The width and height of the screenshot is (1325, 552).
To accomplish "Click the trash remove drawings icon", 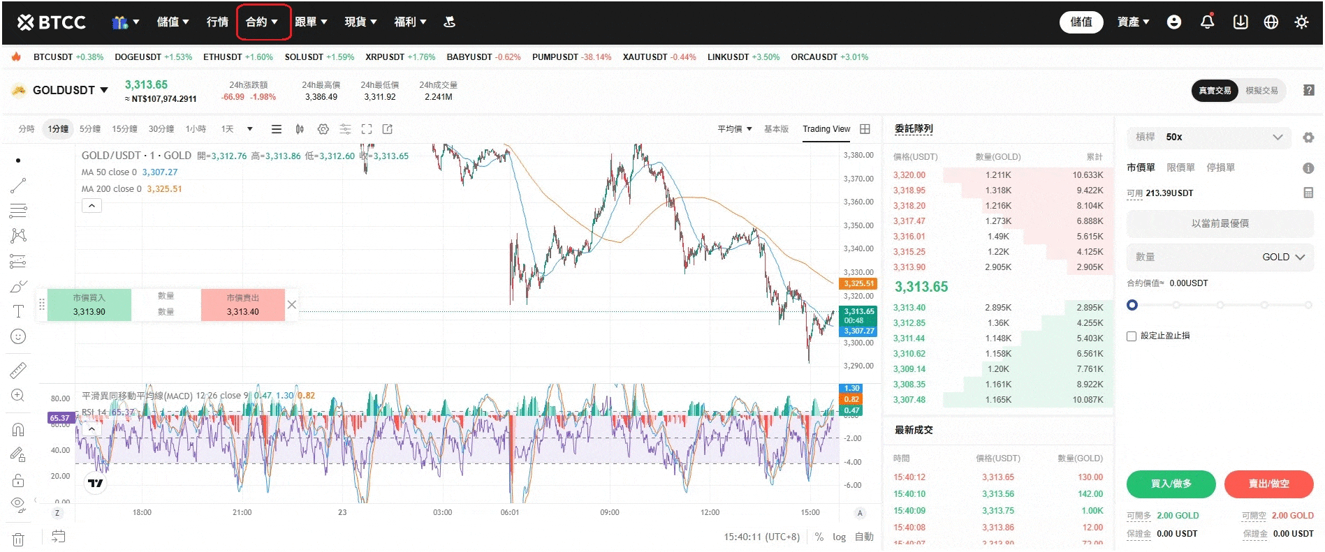I will click(x=18, y=539).
